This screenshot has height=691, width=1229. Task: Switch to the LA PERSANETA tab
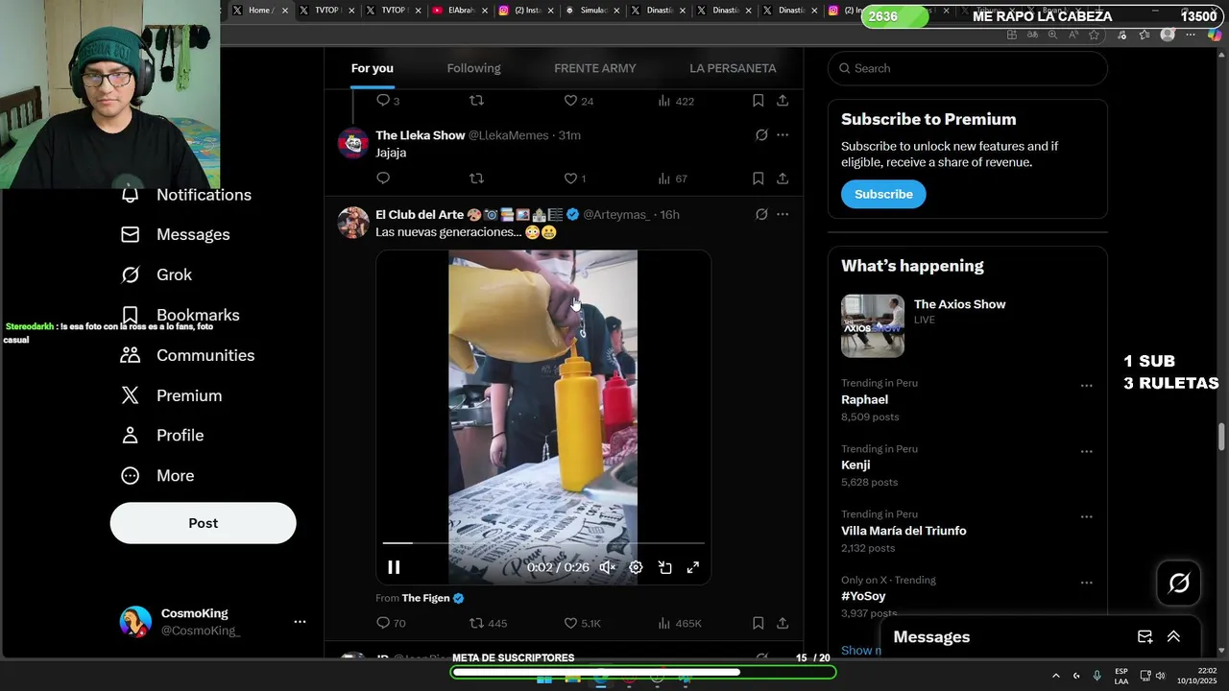pyautogui.click(x=733, y=68)
